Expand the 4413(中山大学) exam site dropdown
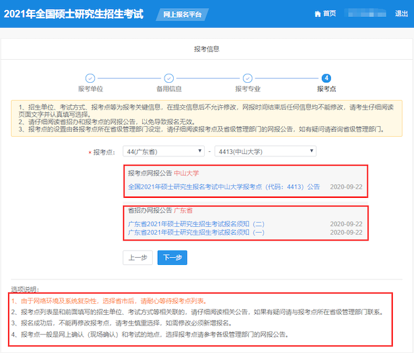The width and height of the screenshot is (414, 353). tap(265, 152)
